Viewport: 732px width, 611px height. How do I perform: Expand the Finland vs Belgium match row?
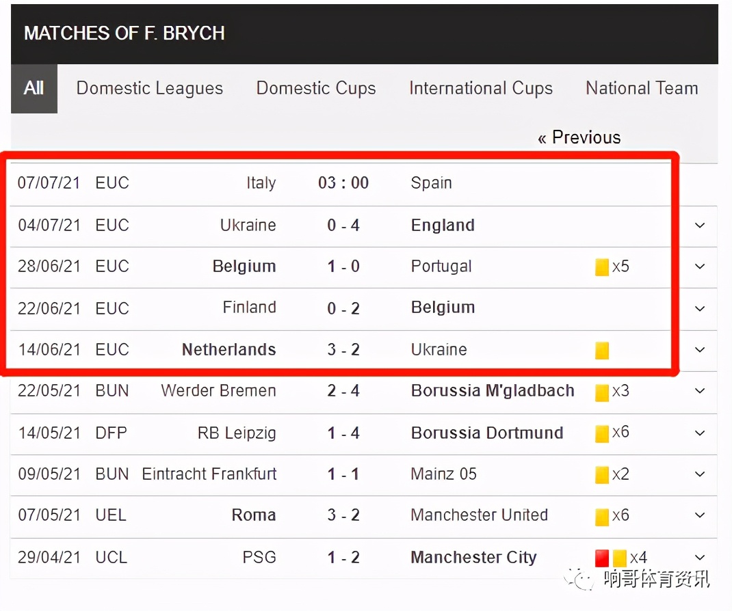pyautogui.click(x=700, y=308)
